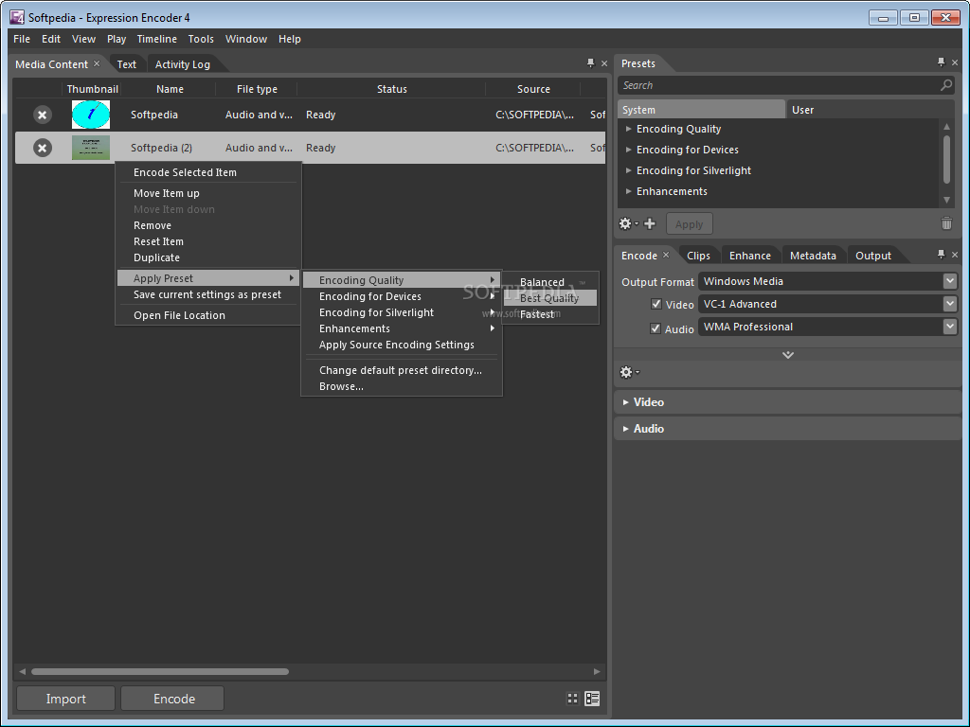Choose Save current settings as preset
The height and width of the screenshot is (727, 970).
tap(208, 295)
